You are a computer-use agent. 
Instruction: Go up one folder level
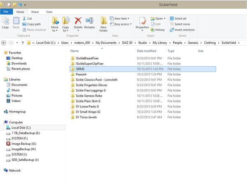point(23,43)
